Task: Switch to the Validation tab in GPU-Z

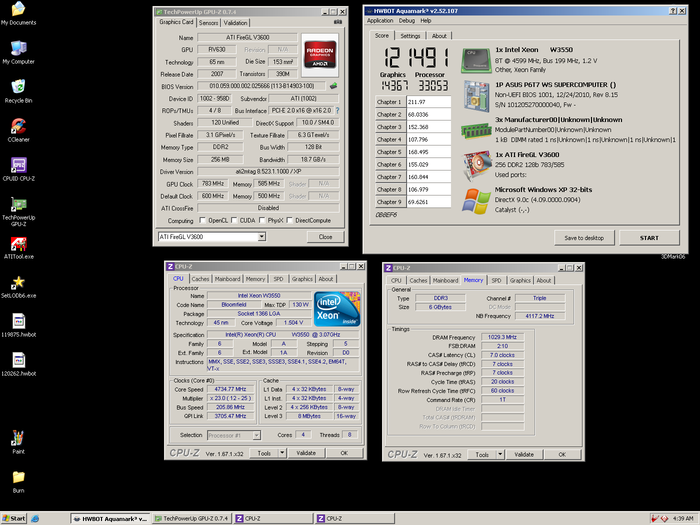Action: click(235, 23)
